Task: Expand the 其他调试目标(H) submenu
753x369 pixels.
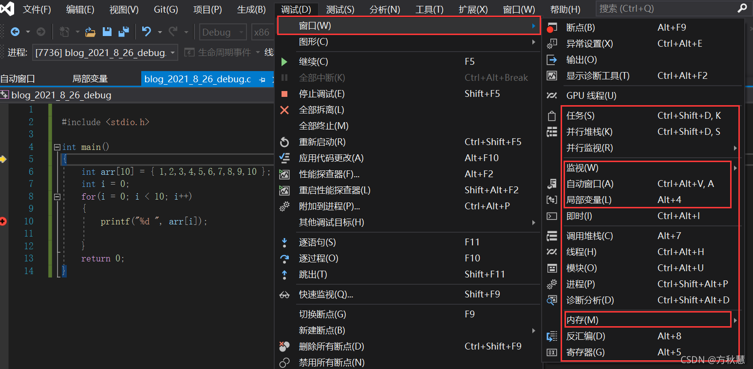Action: pyautogui.click(x=408, y=222)
